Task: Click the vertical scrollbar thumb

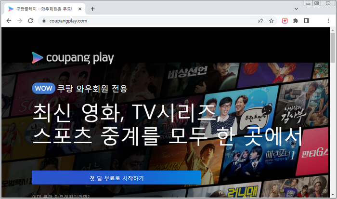Action: [333, 47]
